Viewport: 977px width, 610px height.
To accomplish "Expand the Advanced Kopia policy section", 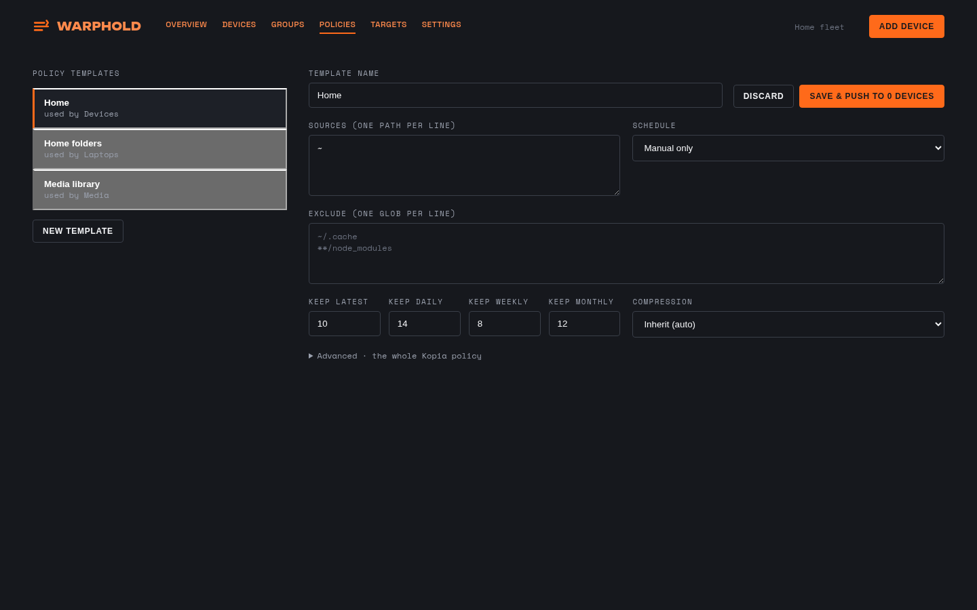I will click(x=396, y=356).
